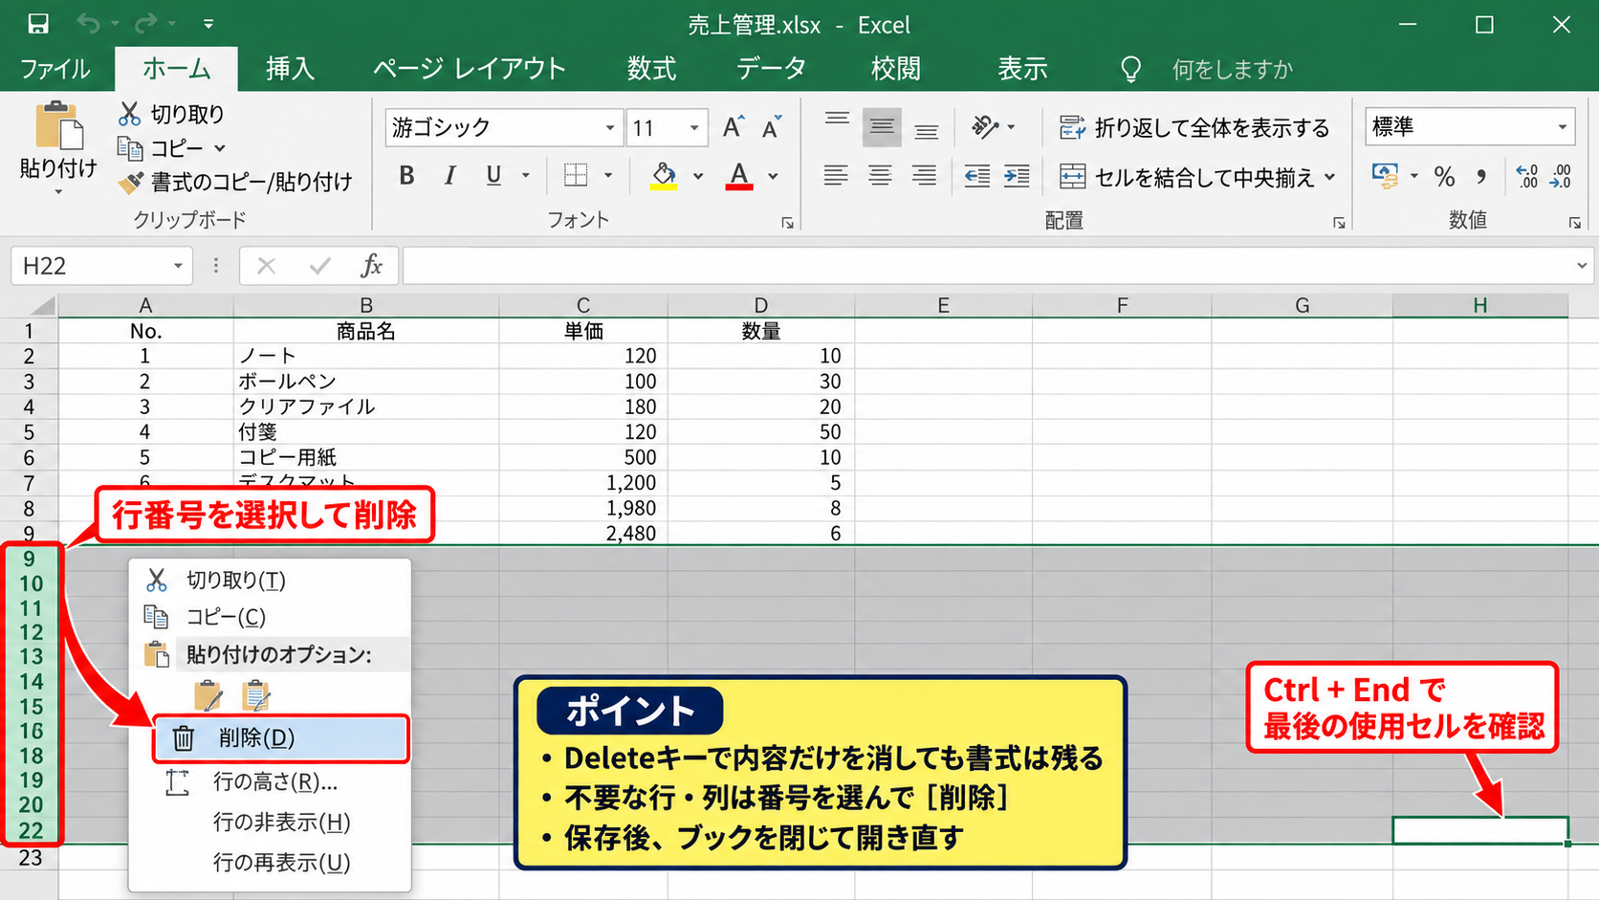Open the font size 11 dropdown
1599x900 pixels.
(x=694, y=127)
